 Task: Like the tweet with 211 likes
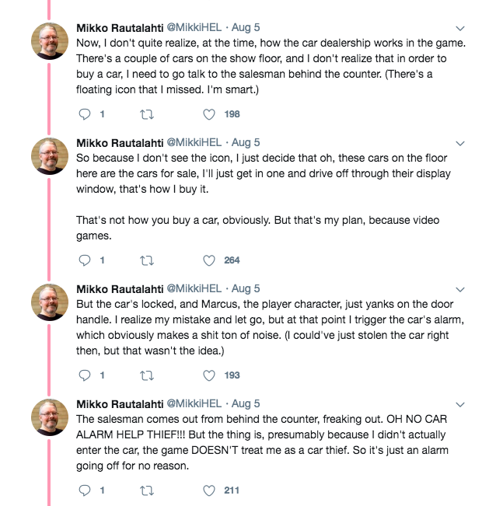tap(208, 490)
